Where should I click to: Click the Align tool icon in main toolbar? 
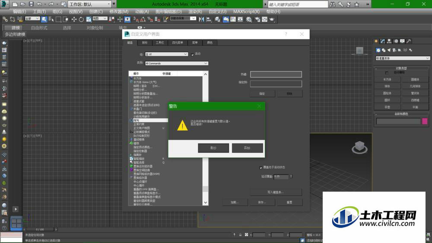(x=209, y=19)
